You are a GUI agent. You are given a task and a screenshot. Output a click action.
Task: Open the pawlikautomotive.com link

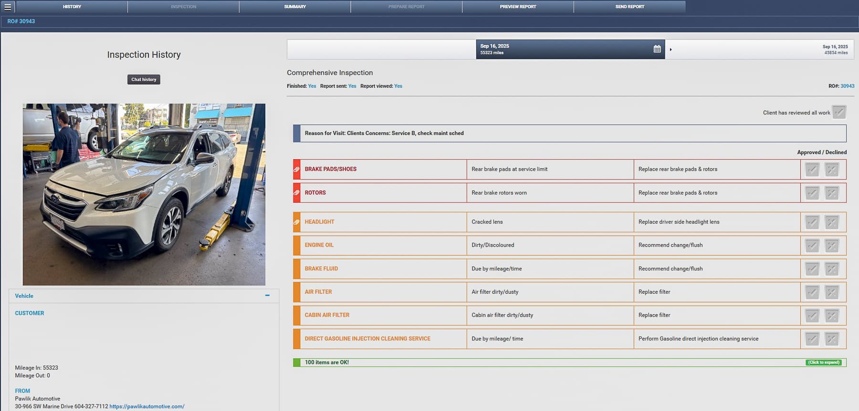click(x=147, y=406)
